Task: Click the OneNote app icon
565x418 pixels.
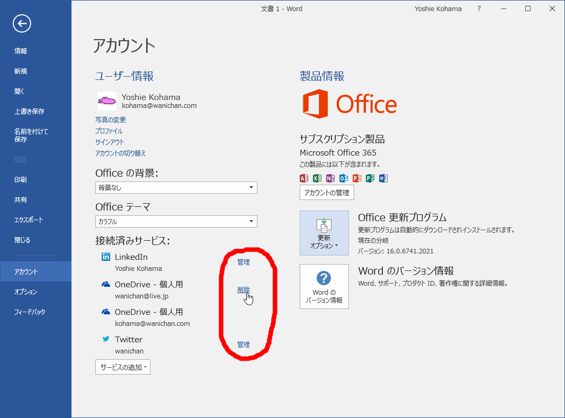Action: tap(330, 178)
